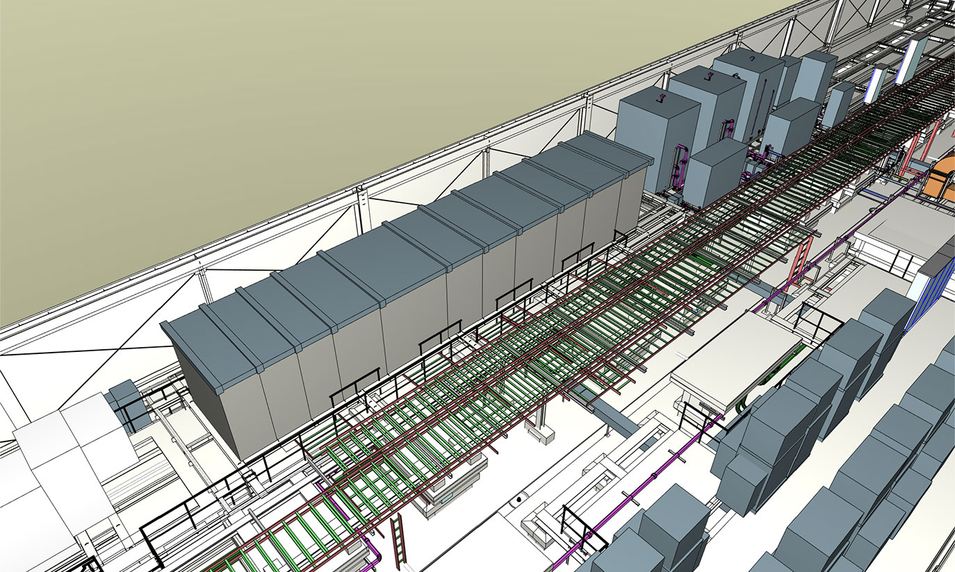Select the tallest white-and-blue upright panel
This screenshot has width=955, height=572.
click(x=912, y=60)
